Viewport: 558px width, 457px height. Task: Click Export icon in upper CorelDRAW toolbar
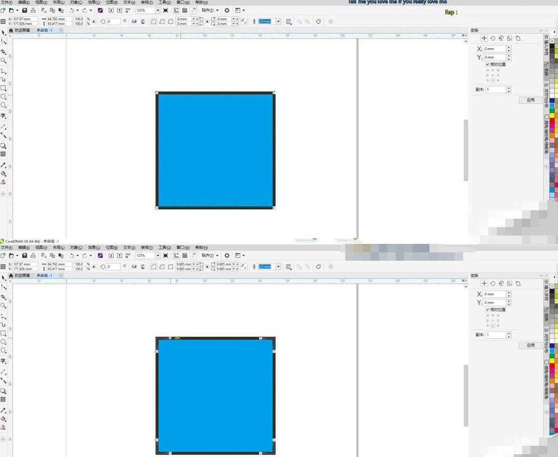click(x=120, y=10)
